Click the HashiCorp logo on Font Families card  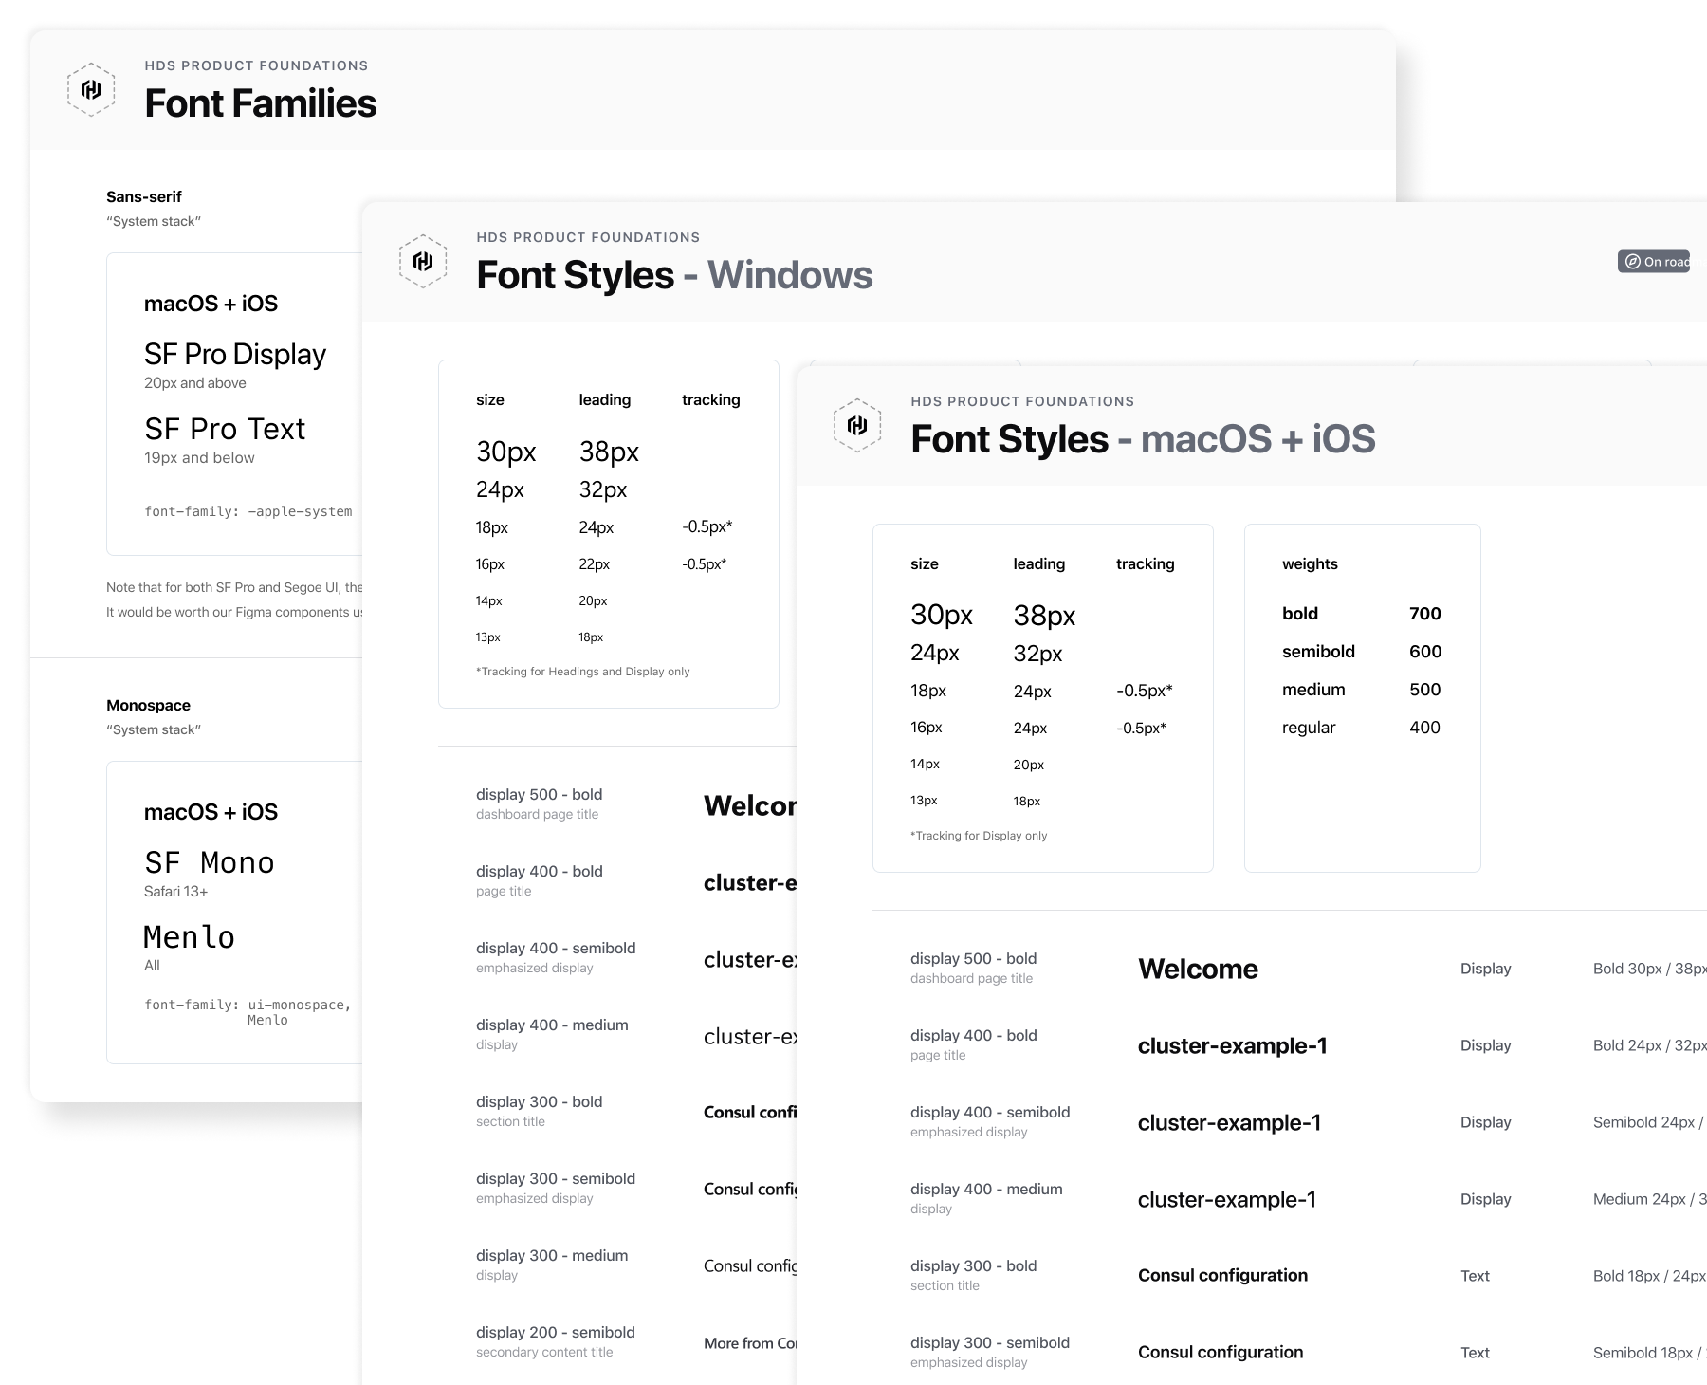(91, 89)
